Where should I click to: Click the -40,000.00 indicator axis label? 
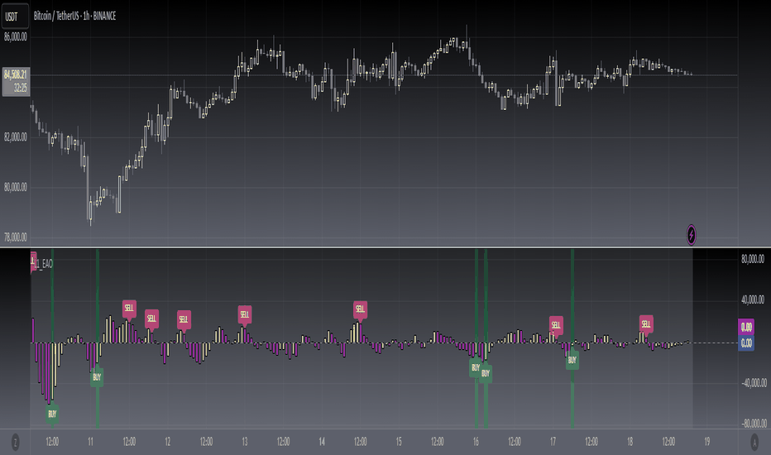[x=753, y=383]
